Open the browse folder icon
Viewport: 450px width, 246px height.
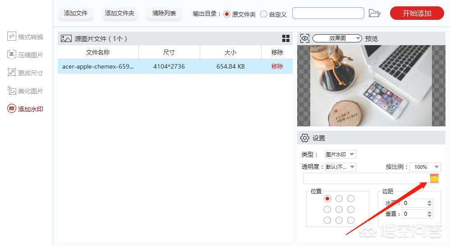tap(374, 13)
